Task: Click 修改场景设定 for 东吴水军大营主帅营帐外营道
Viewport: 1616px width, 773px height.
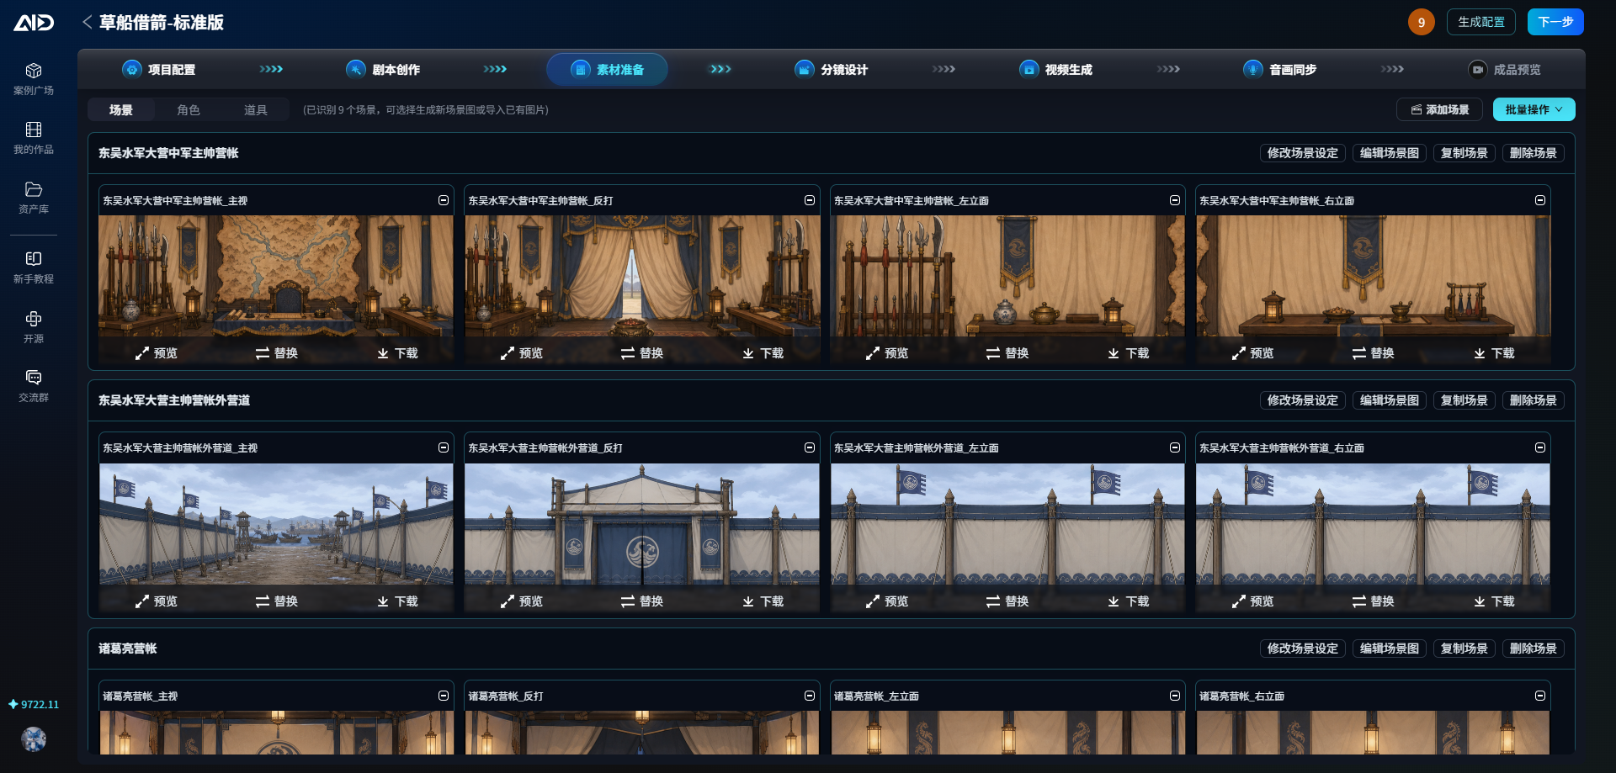Action: (1303, 400)
